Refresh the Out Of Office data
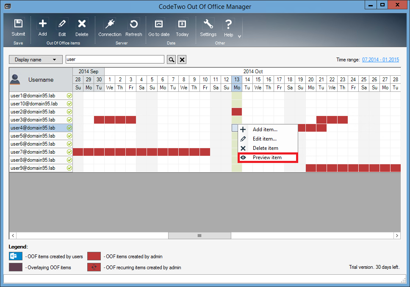The height and width of the screenshot is (287, 410). click(x=133, y=28)
